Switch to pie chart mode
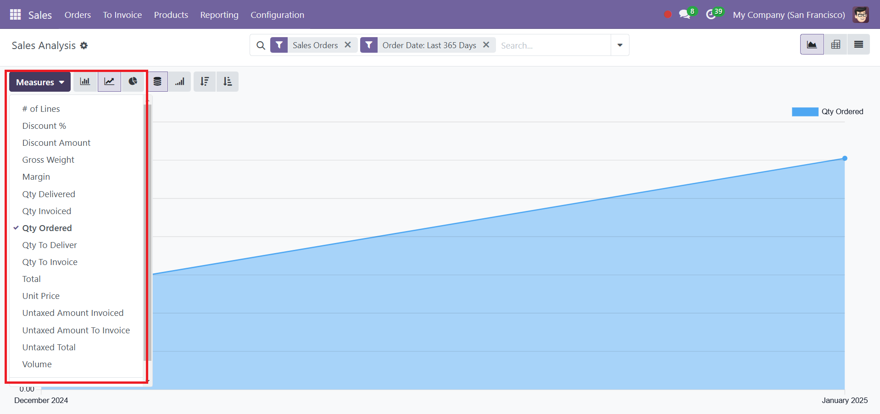 [x=133, y=82]
